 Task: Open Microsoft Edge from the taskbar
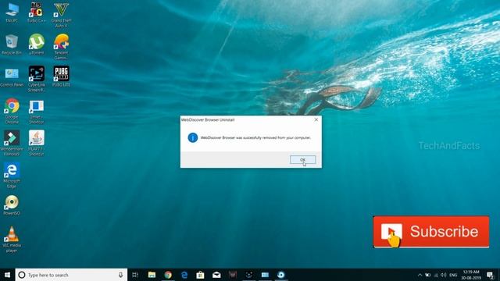click(184, 275)
